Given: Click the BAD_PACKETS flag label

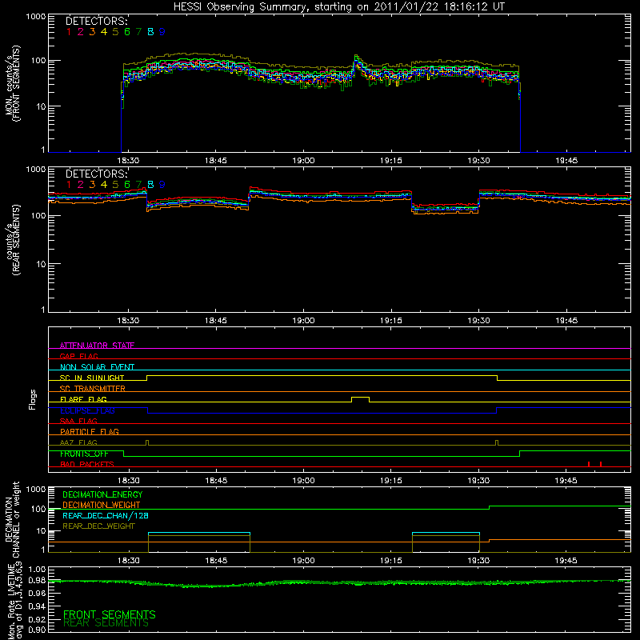Looking at the screenshot, I should click(87, 464).
